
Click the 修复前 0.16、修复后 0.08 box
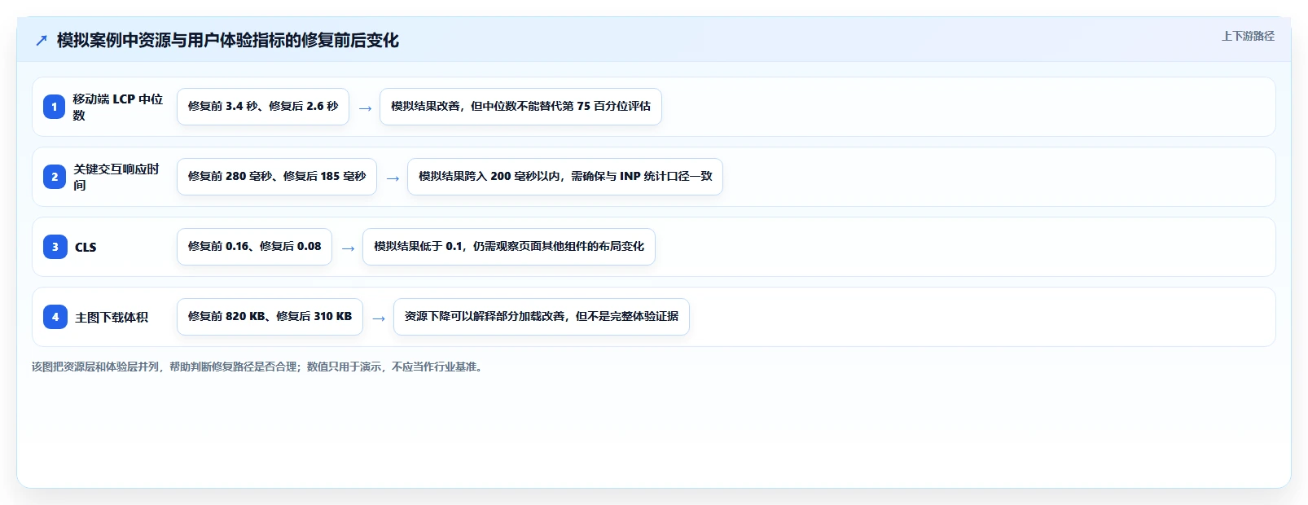click(254, 247)
